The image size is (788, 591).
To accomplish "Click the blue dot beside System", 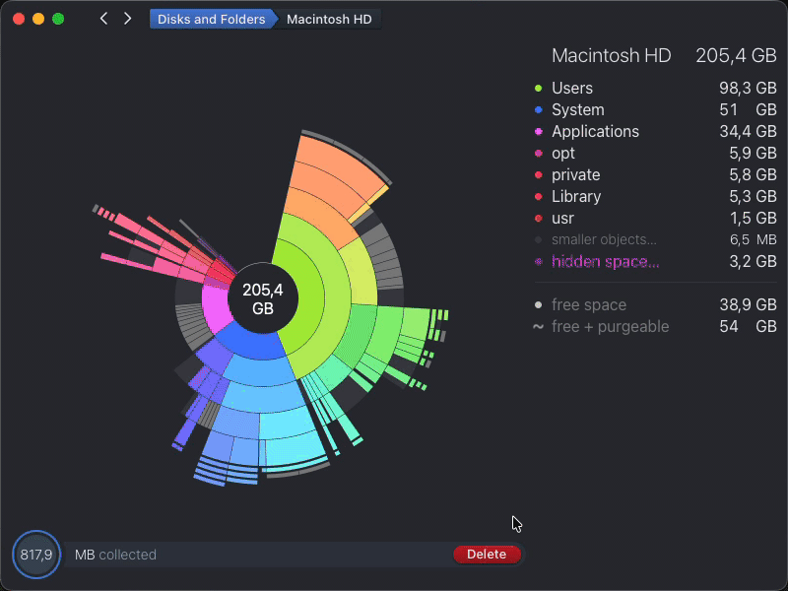I will click(x=538, y=109).
